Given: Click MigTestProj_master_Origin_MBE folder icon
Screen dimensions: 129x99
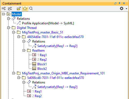Looking at the screenshot, I should [x=19, y=73].
